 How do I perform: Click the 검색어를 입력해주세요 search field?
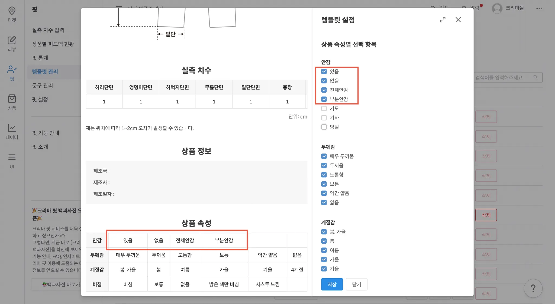point(504,77)
